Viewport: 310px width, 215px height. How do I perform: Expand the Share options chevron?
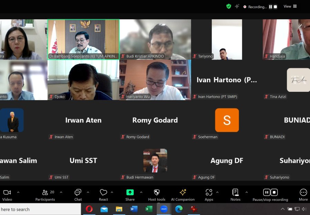(141, 192)
